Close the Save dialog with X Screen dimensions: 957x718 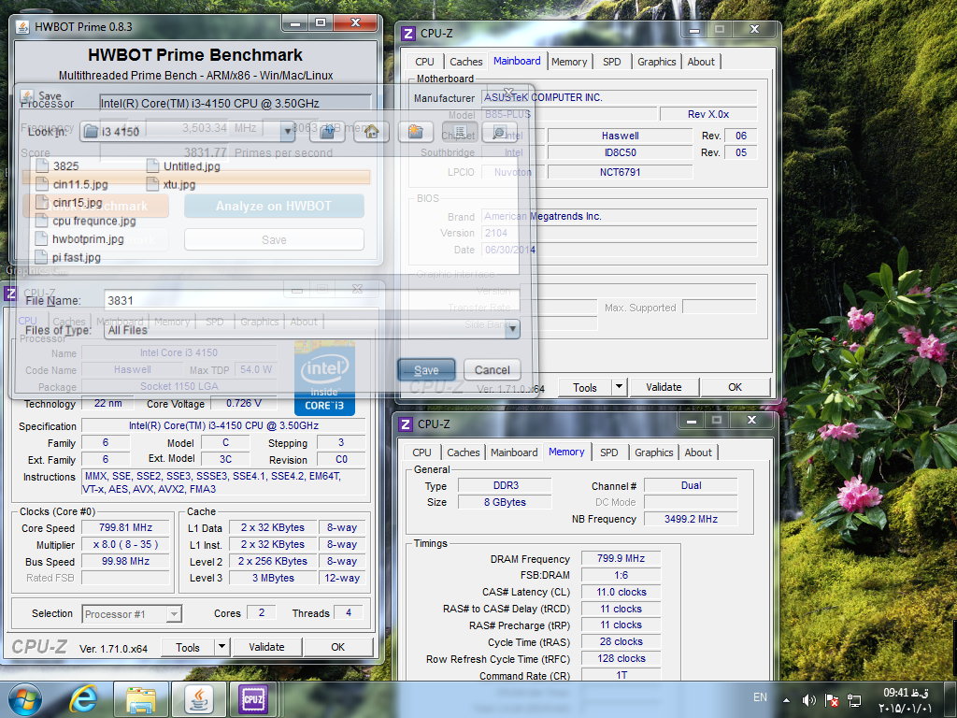[508, 92]
